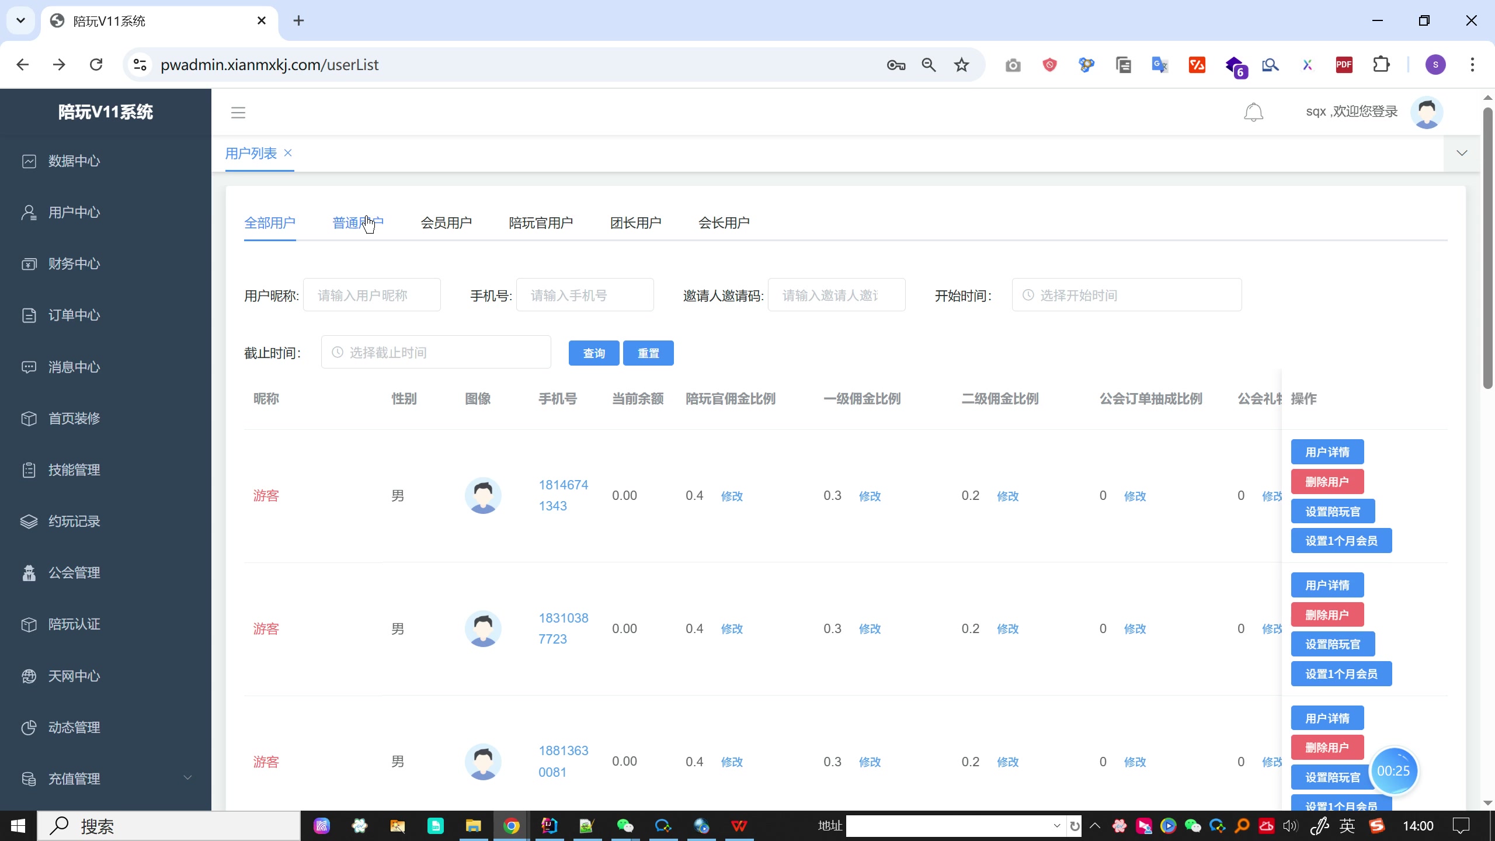The width and height of the screenshot is (1495, 841).
Task: Open the browser zoom magnifier icon
Action: coord(929,65)
